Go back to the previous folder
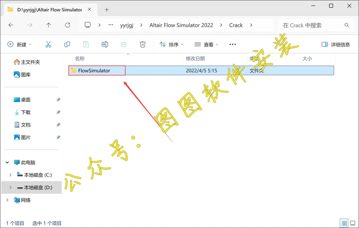This screenshot has height=228, width=359. pos(11,25)
